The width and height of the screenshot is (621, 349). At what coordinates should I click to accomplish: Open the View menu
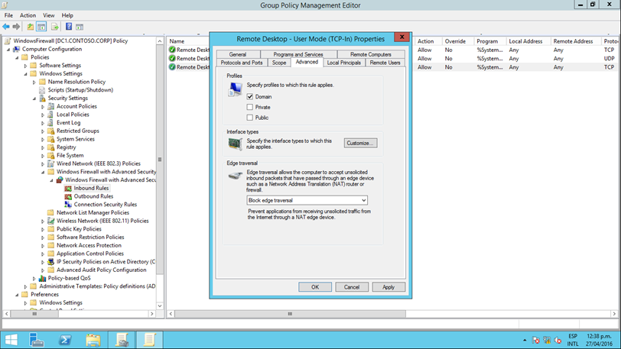49,15
